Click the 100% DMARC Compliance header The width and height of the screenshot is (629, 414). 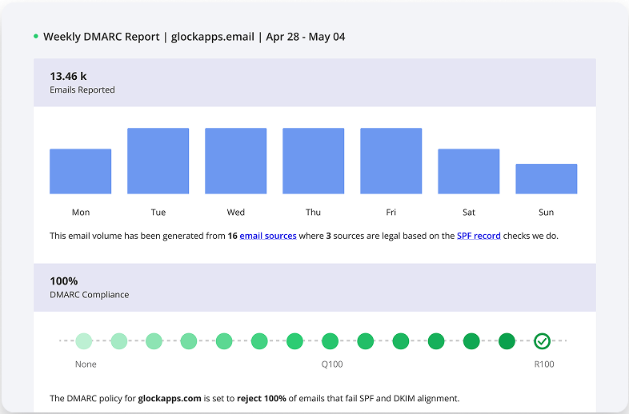tap(89, 288)
